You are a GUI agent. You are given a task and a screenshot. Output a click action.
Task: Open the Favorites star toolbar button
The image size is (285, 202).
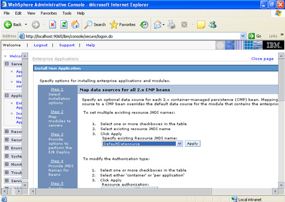122,25
